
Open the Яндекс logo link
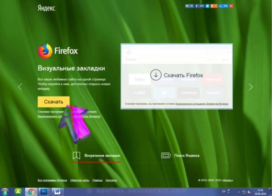tap(46, 8)
